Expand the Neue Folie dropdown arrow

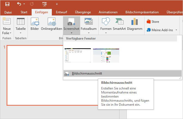11,33
